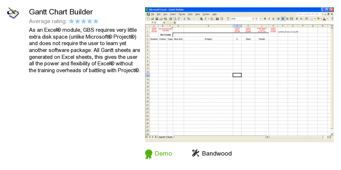Open the View menu
Image resolution: width=341 pixels, height=170 pixels.
165,14
